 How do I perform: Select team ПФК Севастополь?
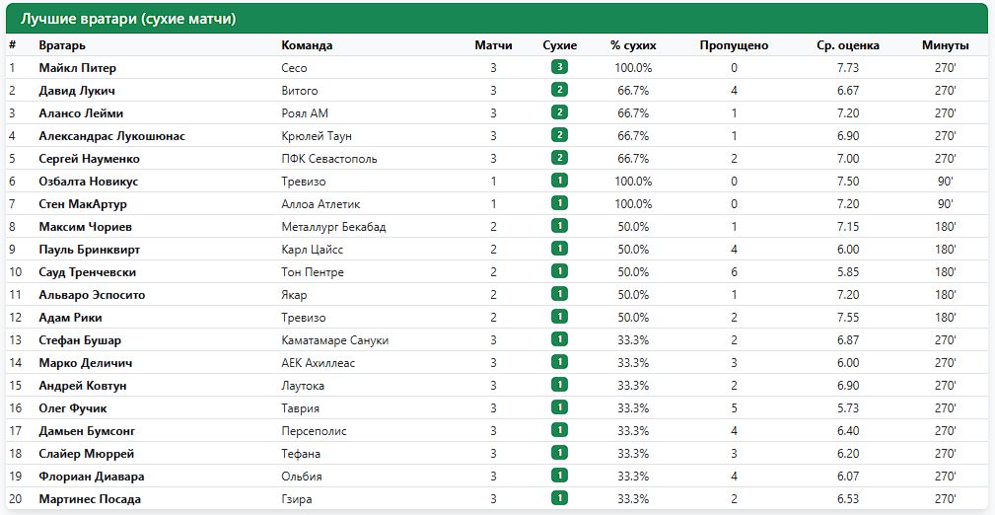329,159
